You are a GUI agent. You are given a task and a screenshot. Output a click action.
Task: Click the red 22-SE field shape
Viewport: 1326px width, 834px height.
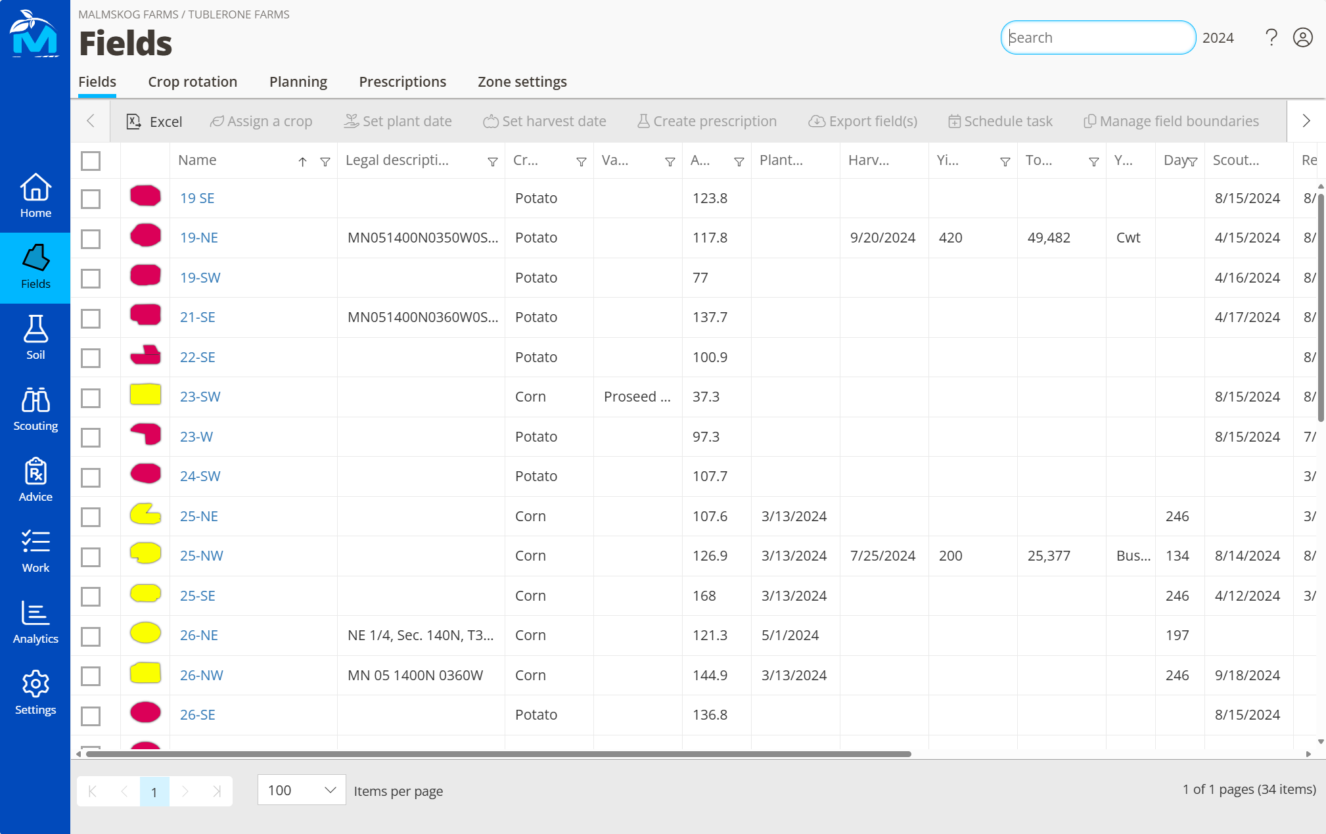point(145,355)
